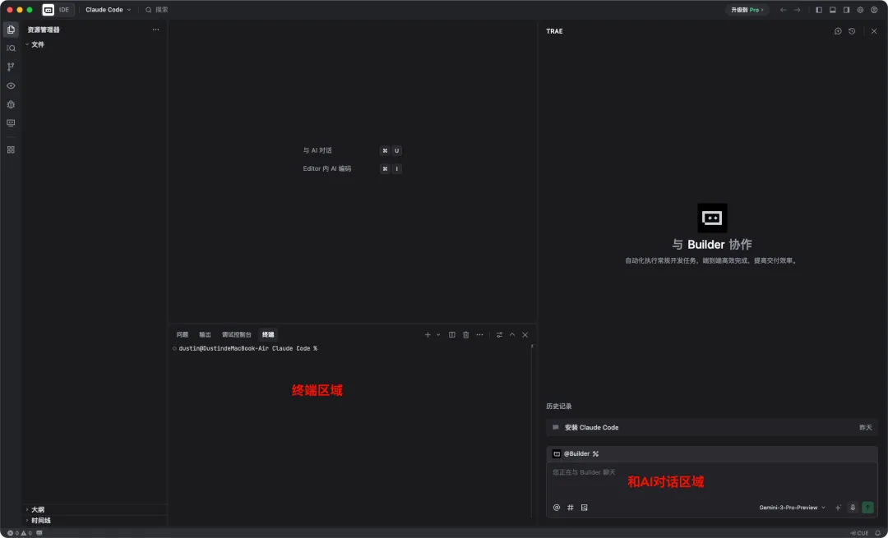The image size is (888, 538).
Task: Open the user account avatar icon
Action: pos(874,10)
